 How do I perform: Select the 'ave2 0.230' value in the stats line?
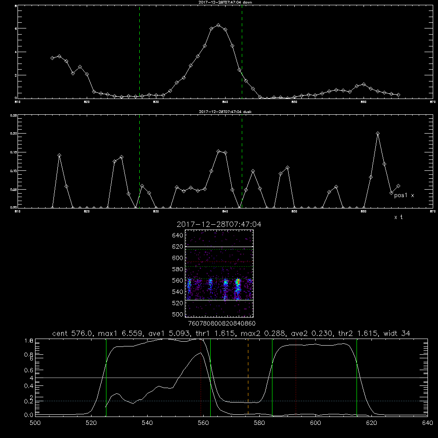click(311, 333)
